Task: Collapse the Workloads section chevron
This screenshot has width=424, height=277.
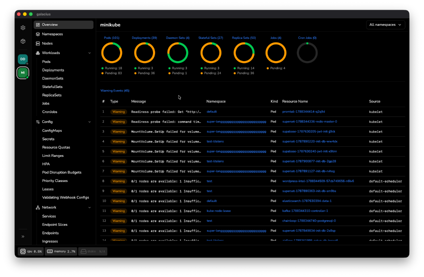Action: tap(89, 53)
